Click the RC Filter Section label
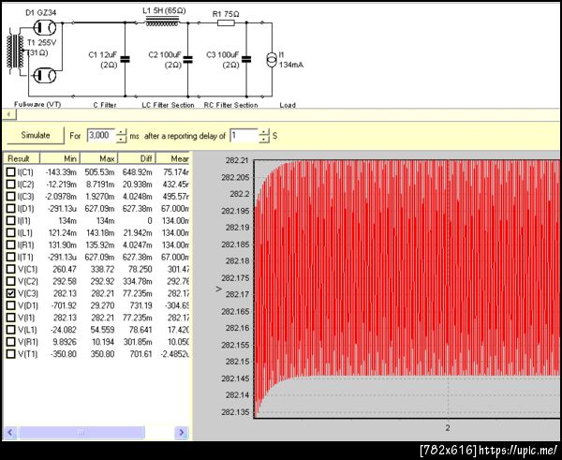Viewport: 562px width, 460px height. click(230, 105)
